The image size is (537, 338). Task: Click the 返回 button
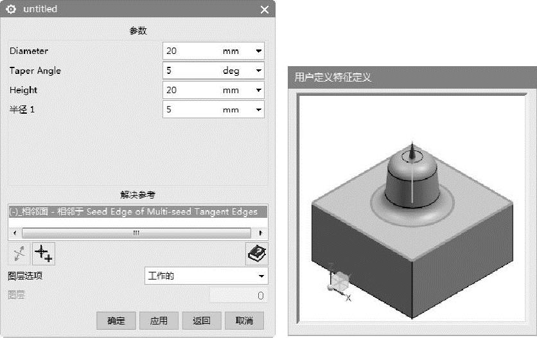202,321
